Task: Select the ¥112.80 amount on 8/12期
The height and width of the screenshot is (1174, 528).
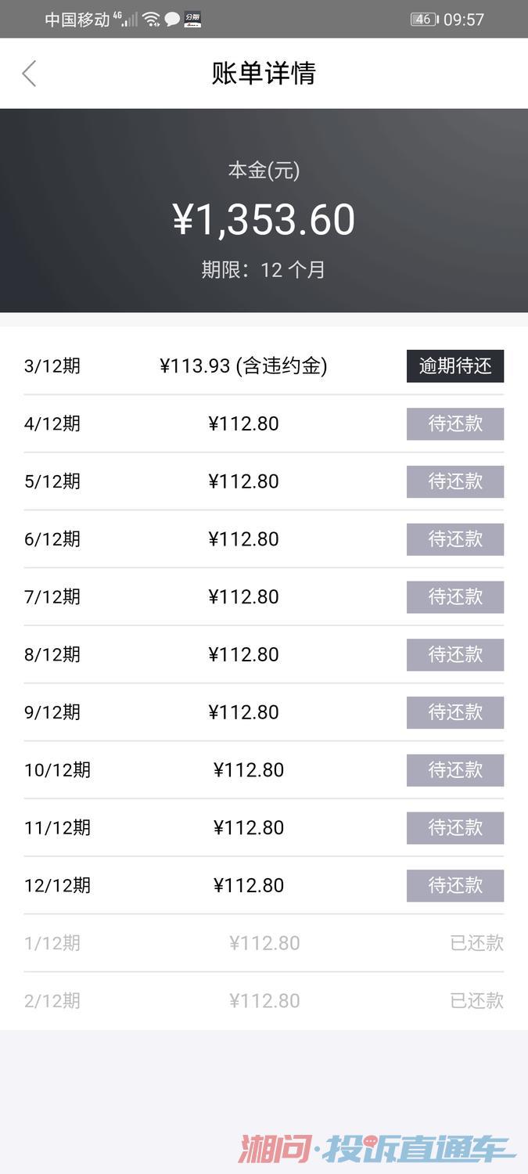Action: pos(243,654)
